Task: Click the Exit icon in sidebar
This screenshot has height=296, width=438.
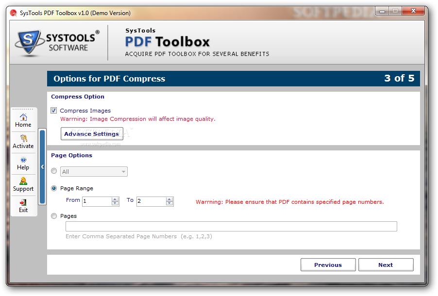Action: (x=23, y=202)
